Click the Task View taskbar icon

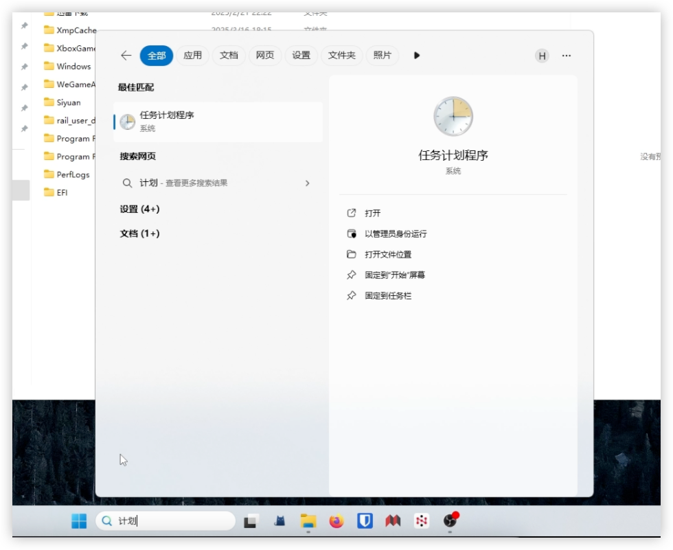(251, 521)
